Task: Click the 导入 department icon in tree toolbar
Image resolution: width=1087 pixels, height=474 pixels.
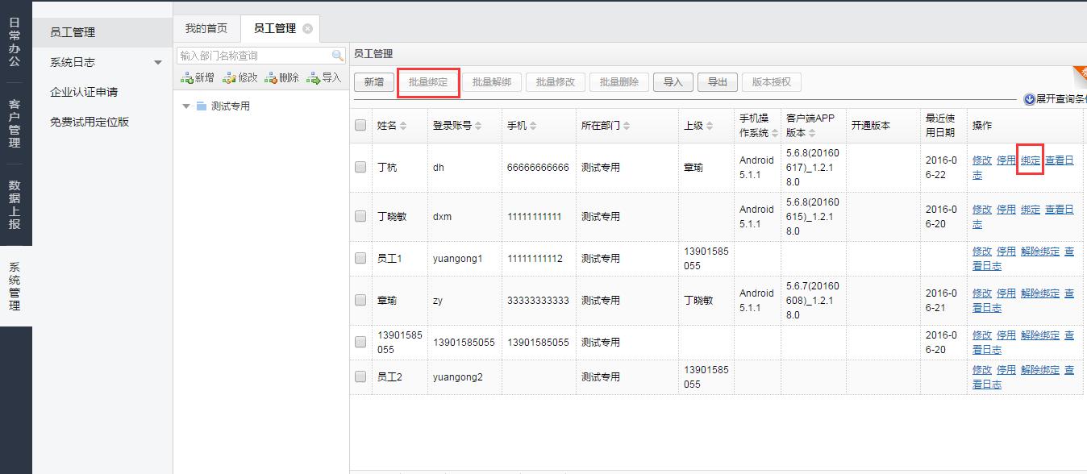Action: [313, 78]
